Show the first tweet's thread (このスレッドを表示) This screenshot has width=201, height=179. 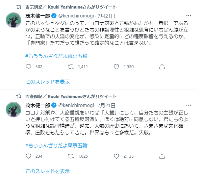click(48, 82)
